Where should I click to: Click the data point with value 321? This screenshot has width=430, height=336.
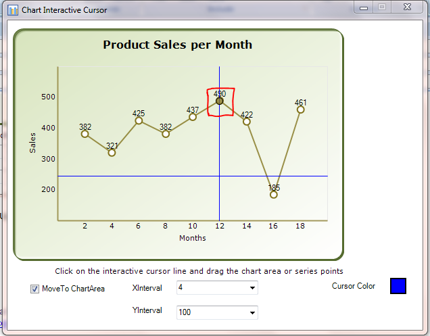[x=112, y=153]
